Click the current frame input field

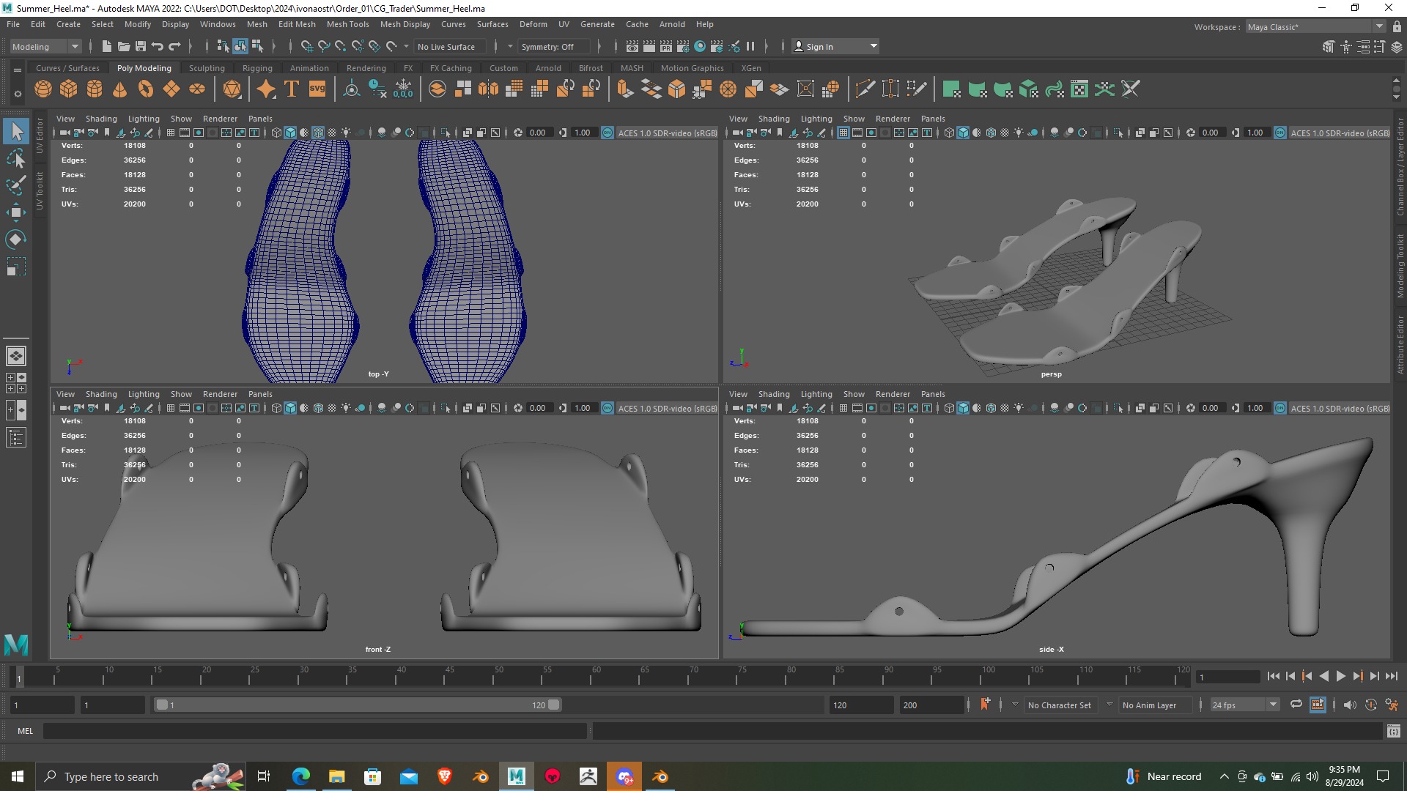coord(1228,677)
